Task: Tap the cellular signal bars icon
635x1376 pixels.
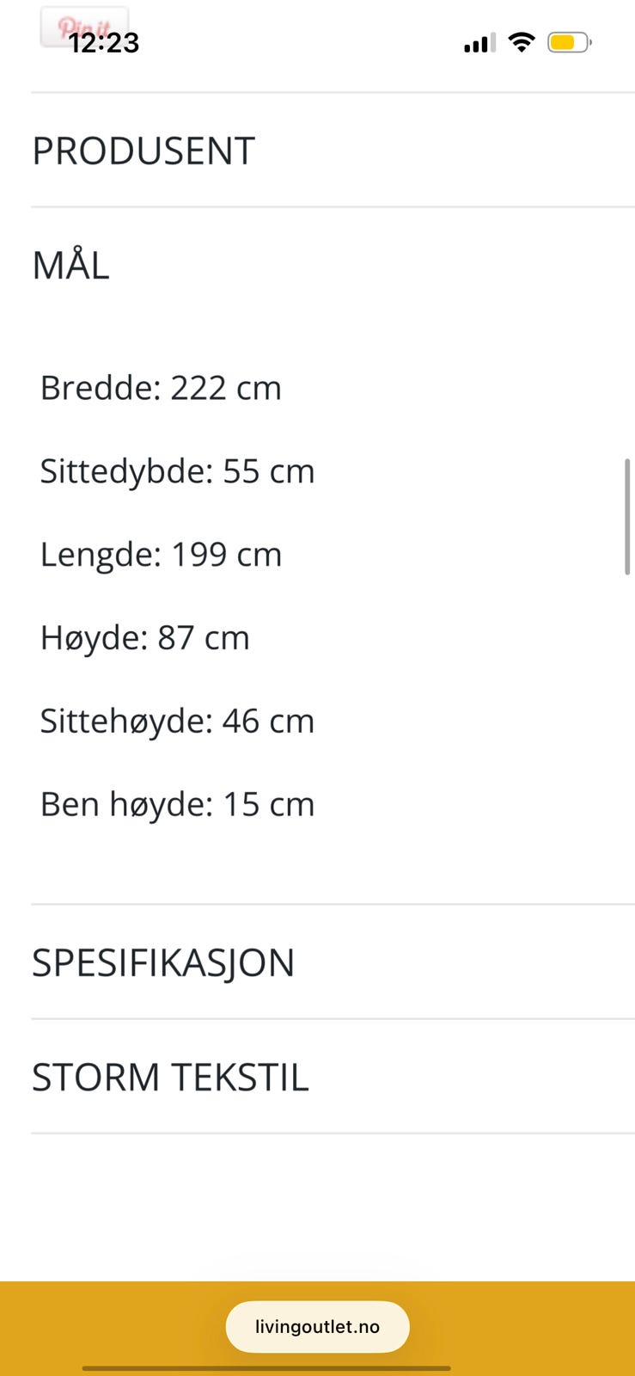Action: 478,42
